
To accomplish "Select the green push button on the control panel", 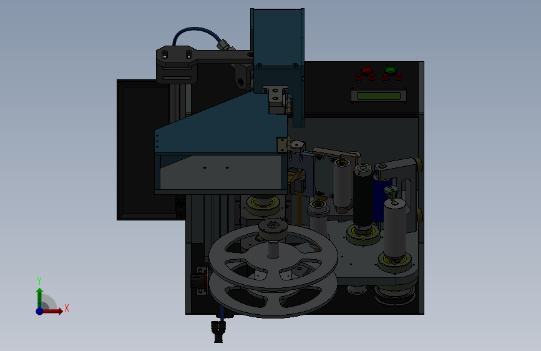I will pyautogui.click(x=391, y=71).
